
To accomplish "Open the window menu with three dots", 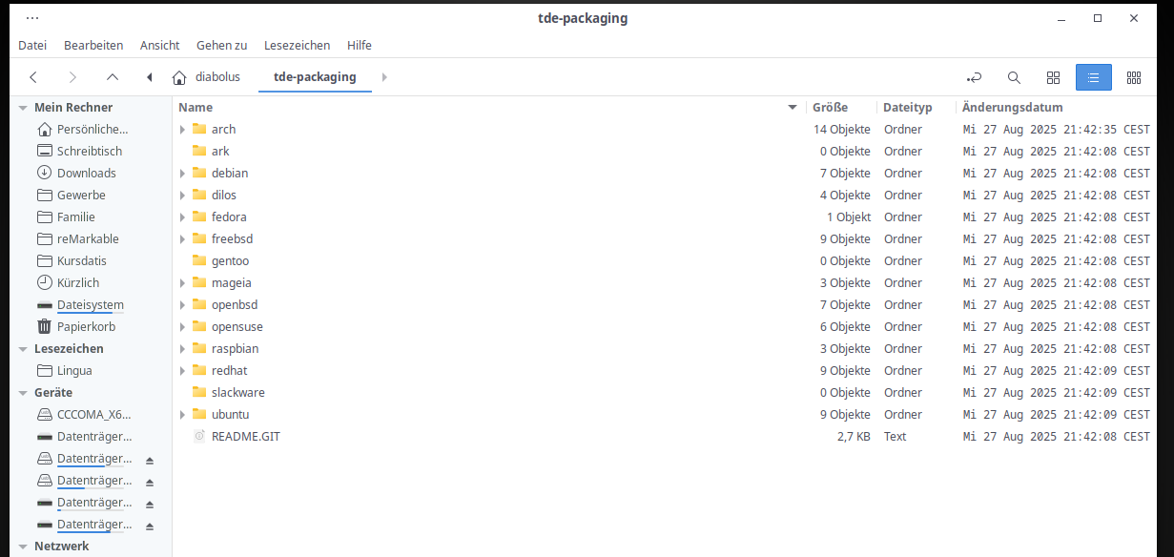I will [x=32, y=18].
